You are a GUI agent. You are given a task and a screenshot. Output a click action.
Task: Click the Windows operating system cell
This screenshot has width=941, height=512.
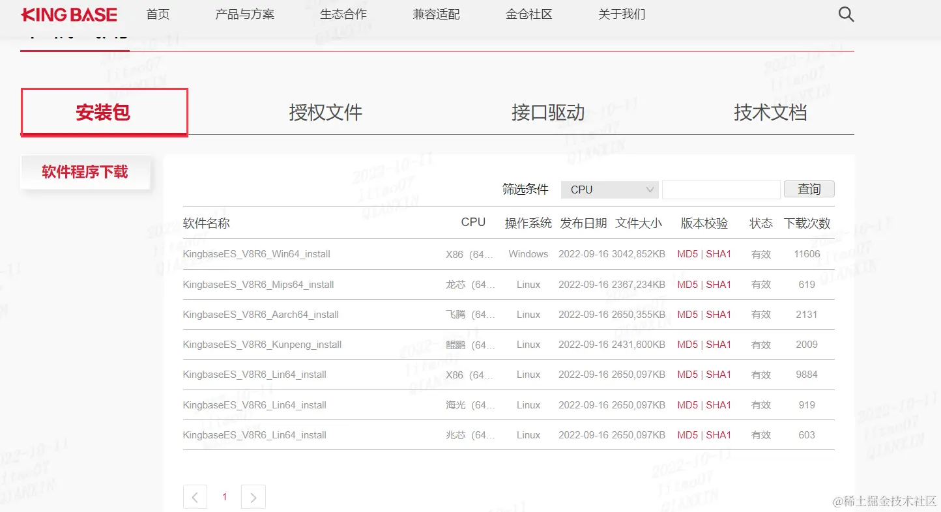[x=528, y=254]
